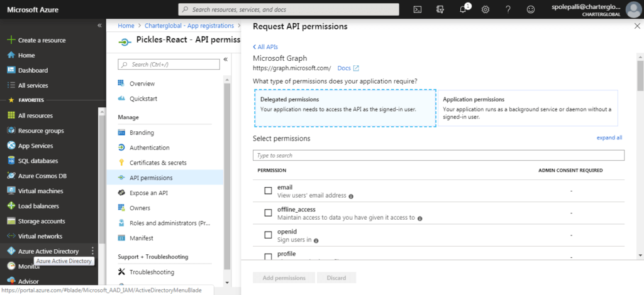Click the Discard button

(336, 278)
